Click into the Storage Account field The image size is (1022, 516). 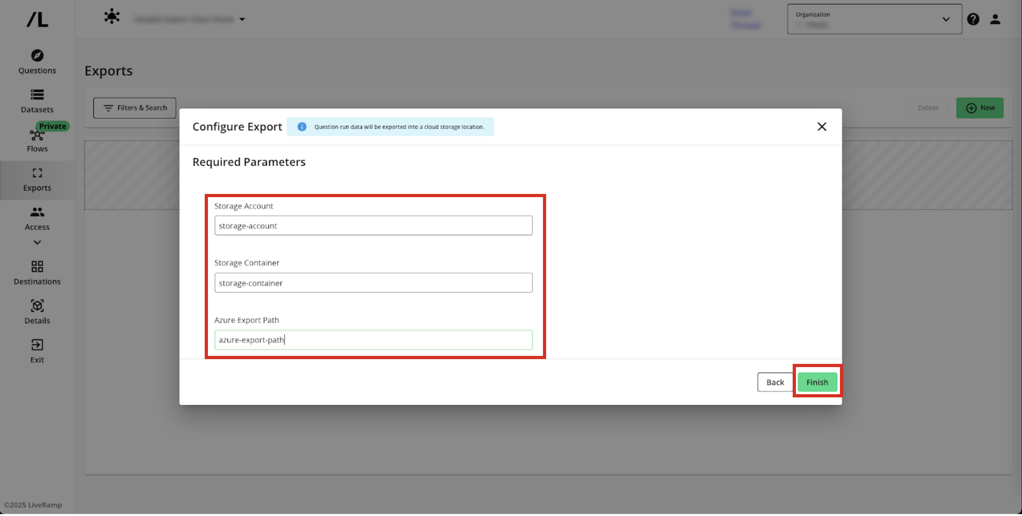[x=373, y=225]
